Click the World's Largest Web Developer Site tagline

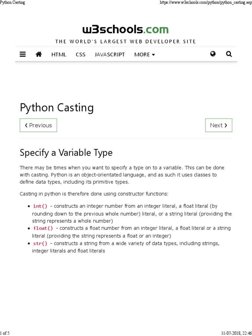[x=125, y=41]
